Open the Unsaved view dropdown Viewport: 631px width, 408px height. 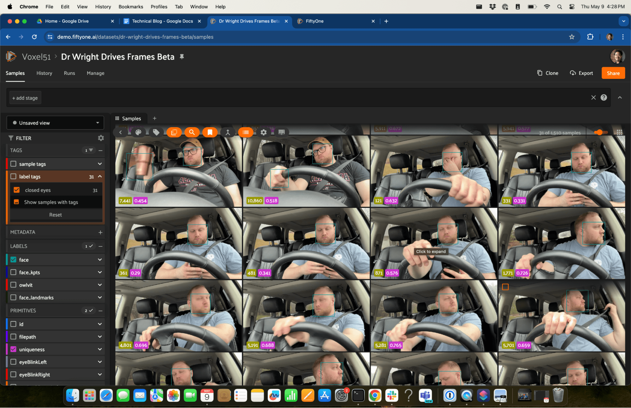coord(55,123)
